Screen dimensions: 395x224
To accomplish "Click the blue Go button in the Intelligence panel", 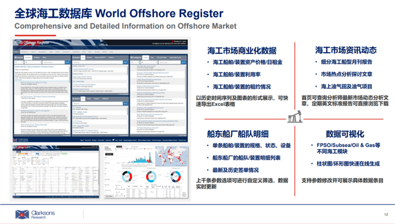I will click(183, 62).
